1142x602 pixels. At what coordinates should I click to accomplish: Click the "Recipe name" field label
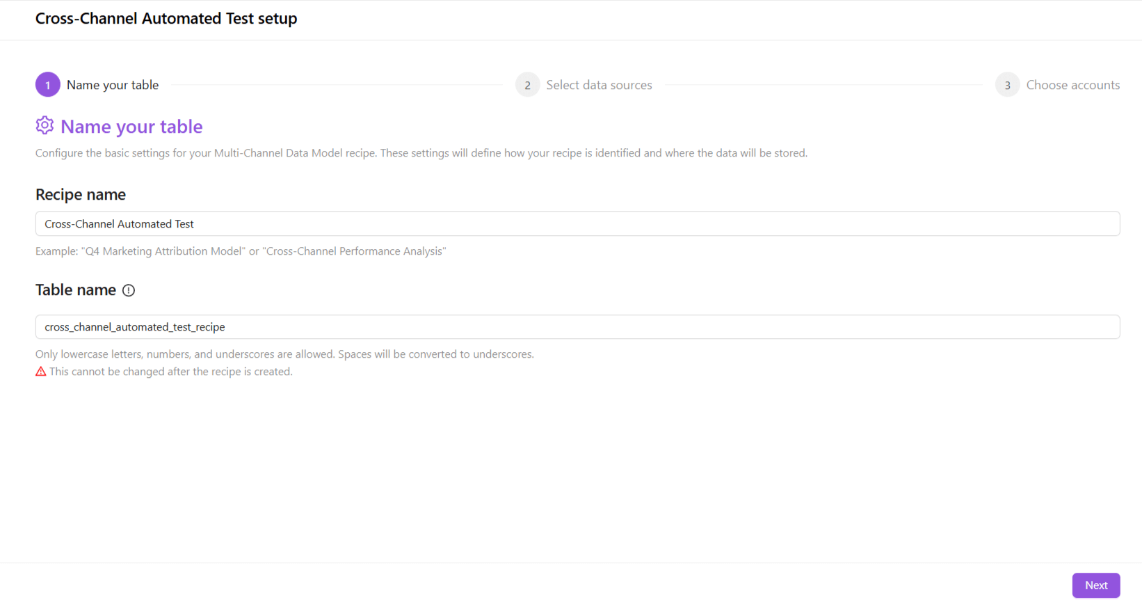81,195
